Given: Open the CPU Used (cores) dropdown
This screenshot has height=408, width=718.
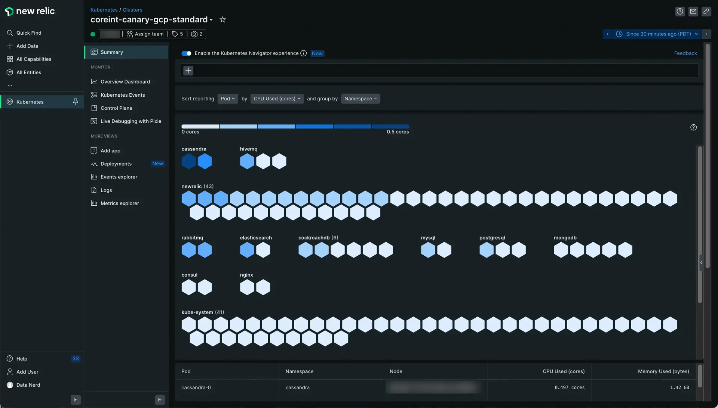Looking at the screenshot, I should pyautogui.click(x=277, y=99).
